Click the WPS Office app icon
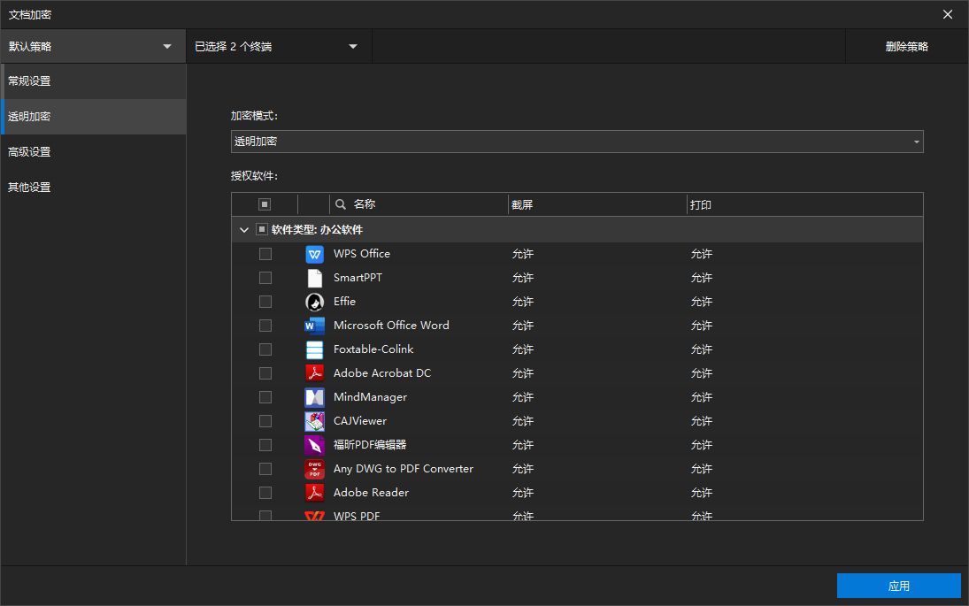This screenshot has width=969, height=606. tap(314, 254)
